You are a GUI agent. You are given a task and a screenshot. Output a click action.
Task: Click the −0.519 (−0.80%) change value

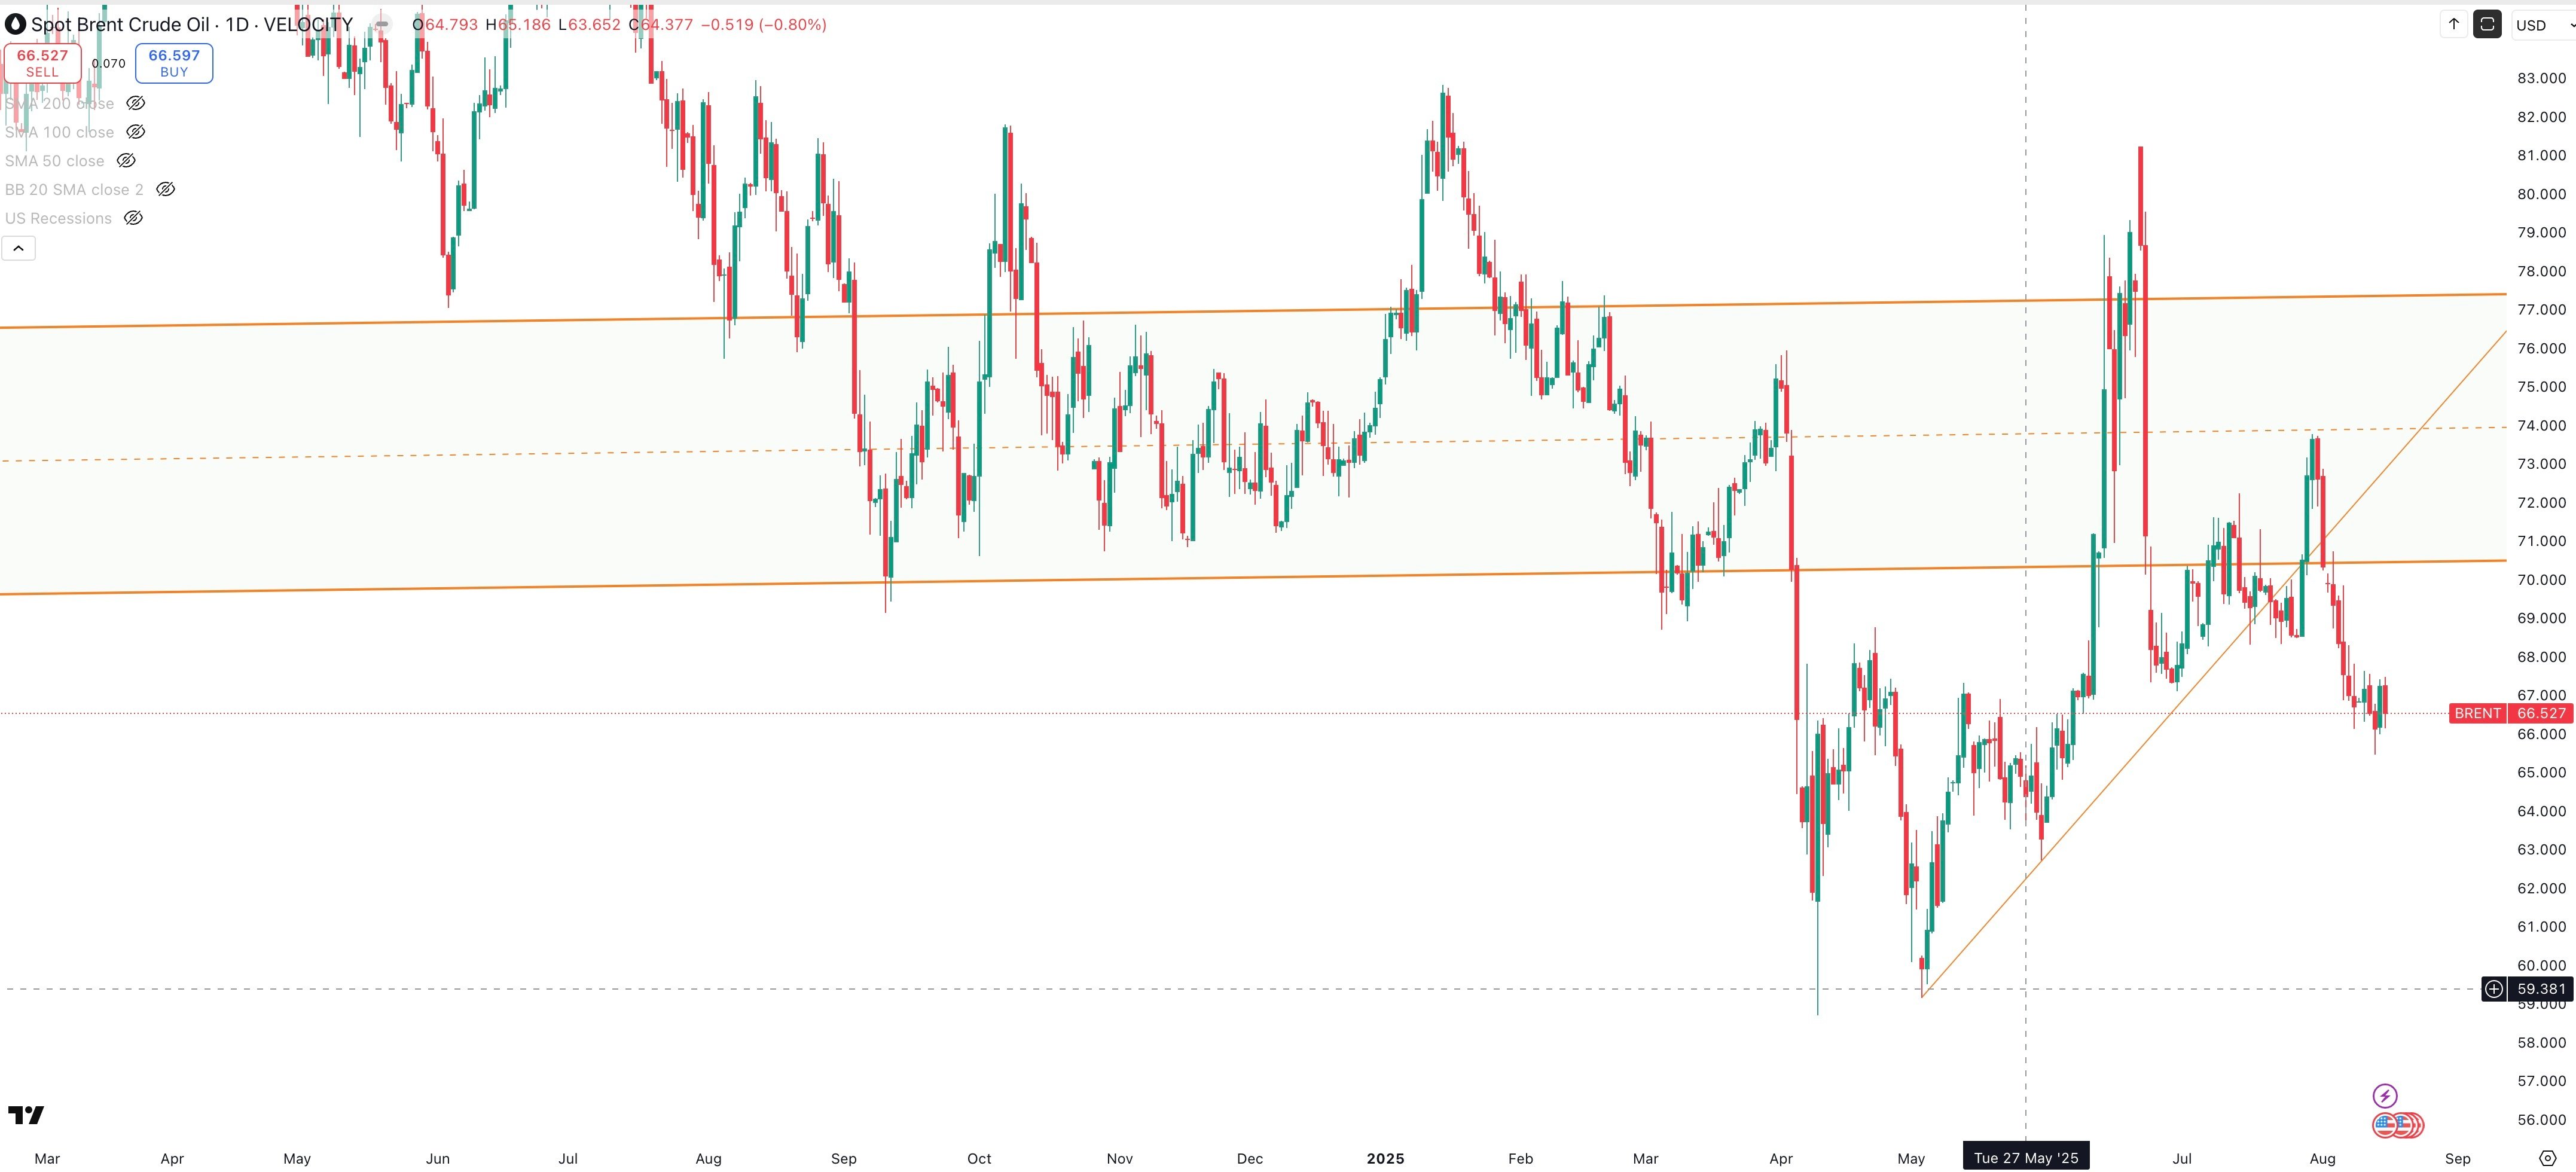763,24
